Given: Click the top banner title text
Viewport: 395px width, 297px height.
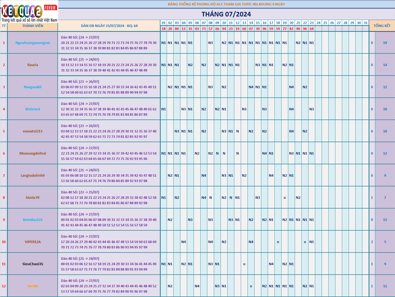Looking at the screenshot, I should [x=226, y=4].
